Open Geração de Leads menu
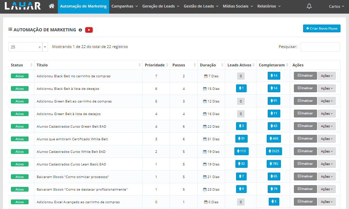The height and width of the screenshot is (209, 349). 161,6
